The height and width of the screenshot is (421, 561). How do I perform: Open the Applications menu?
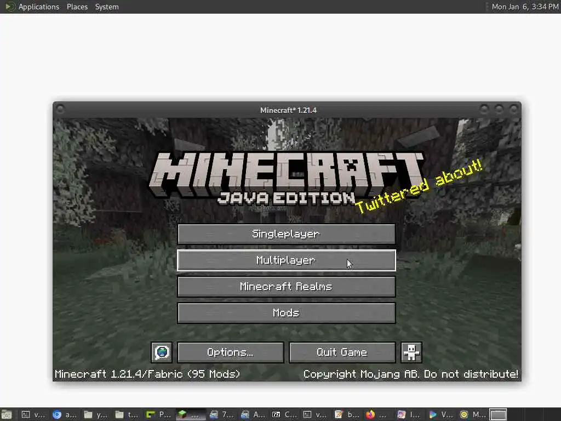(x=39, y=7)
